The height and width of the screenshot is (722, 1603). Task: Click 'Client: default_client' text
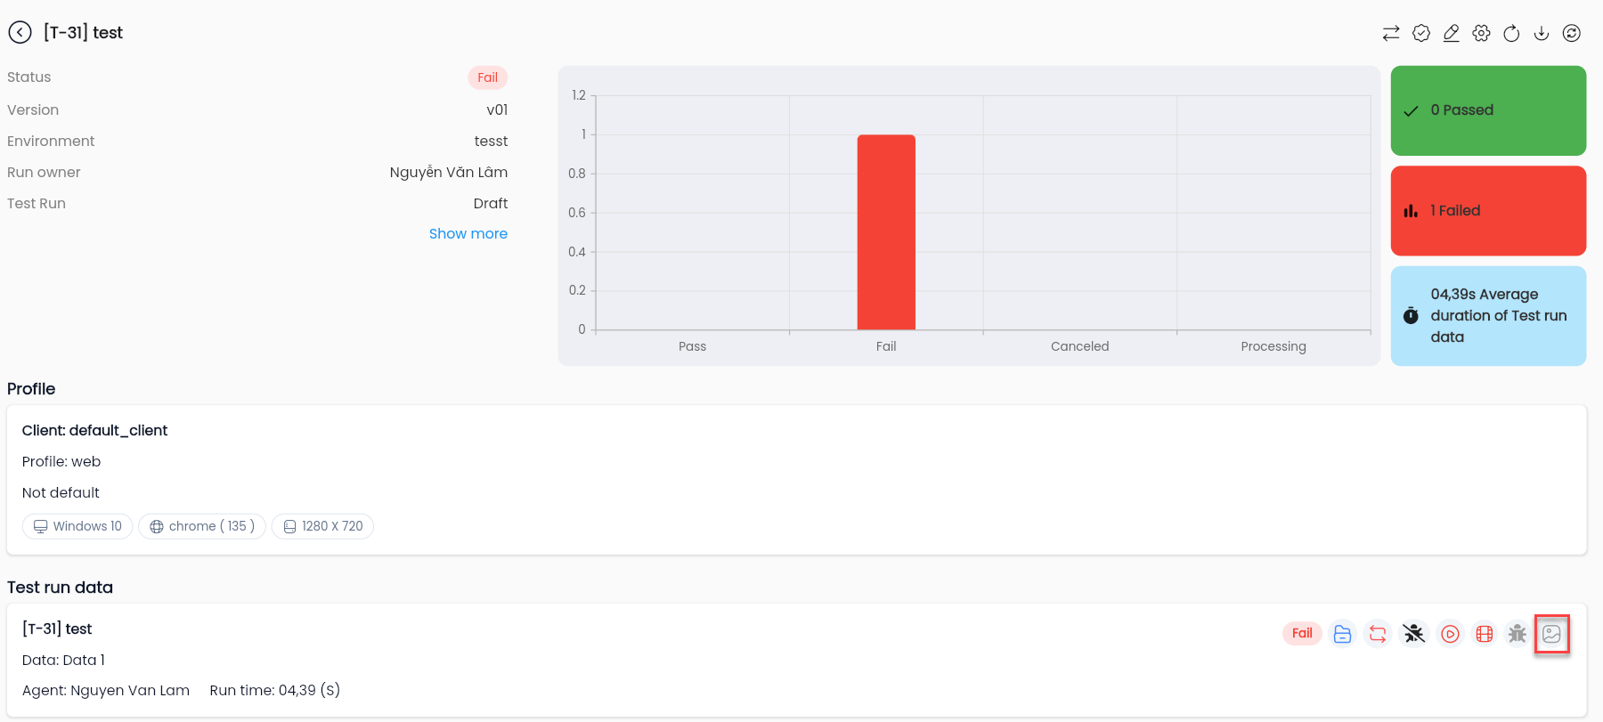94,431
